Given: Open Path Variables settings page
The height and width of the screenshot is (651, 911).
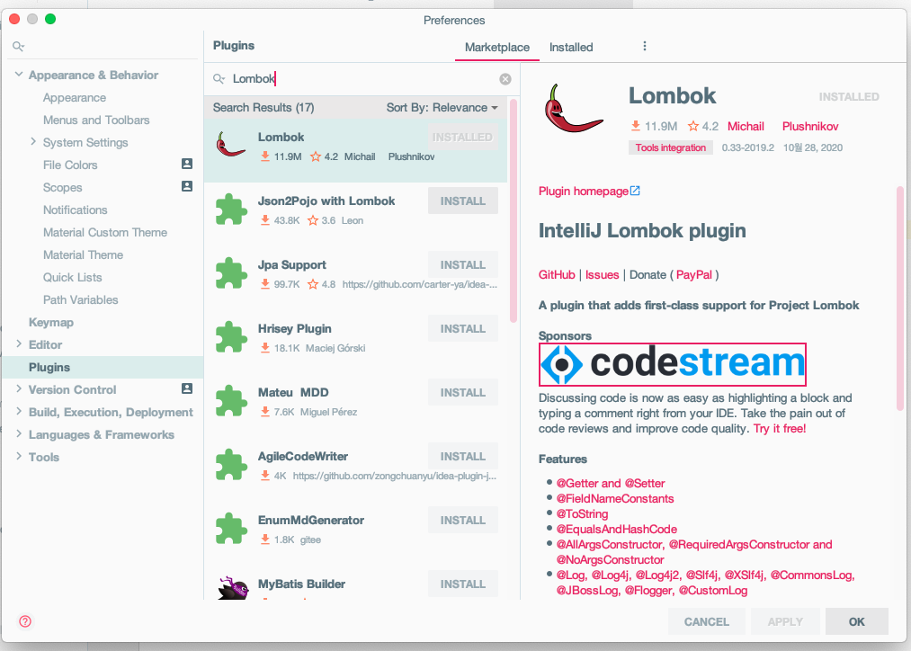Looking at the screenshot, I should click(x=81, y=299).
